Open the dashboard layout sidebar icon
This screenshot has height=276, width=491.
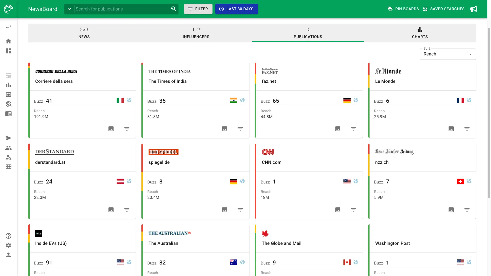[x=8, y=51]
